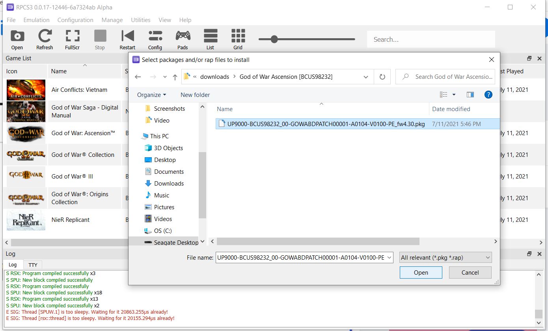Expand the address bar path history dropdown
Viewport: 548px width, 331px height.
coord(366,77)
